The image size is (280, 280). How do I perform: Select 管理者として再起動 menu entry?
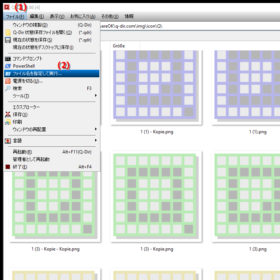click(52, 159)
